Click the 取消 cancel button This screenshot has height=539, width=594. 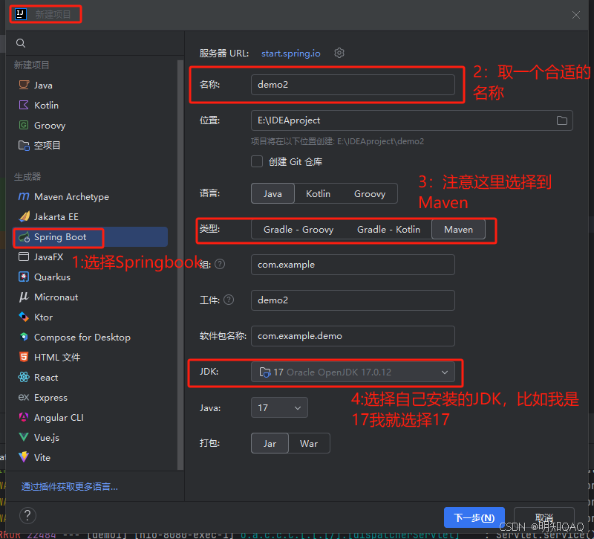click(544, 517)
